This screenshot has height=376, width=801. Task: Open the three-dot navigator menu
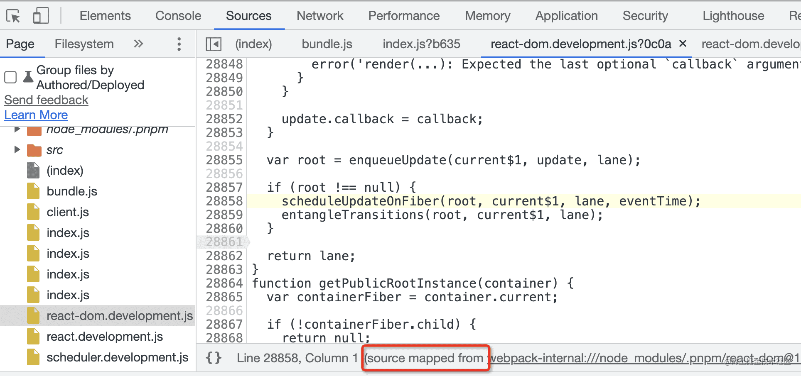click(x=179, y=44)
